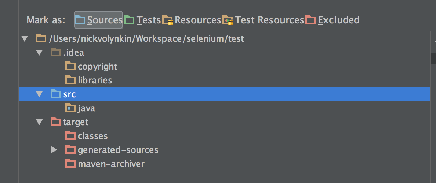Select the maven-archiver folder
436x183 pixels.
111,164
